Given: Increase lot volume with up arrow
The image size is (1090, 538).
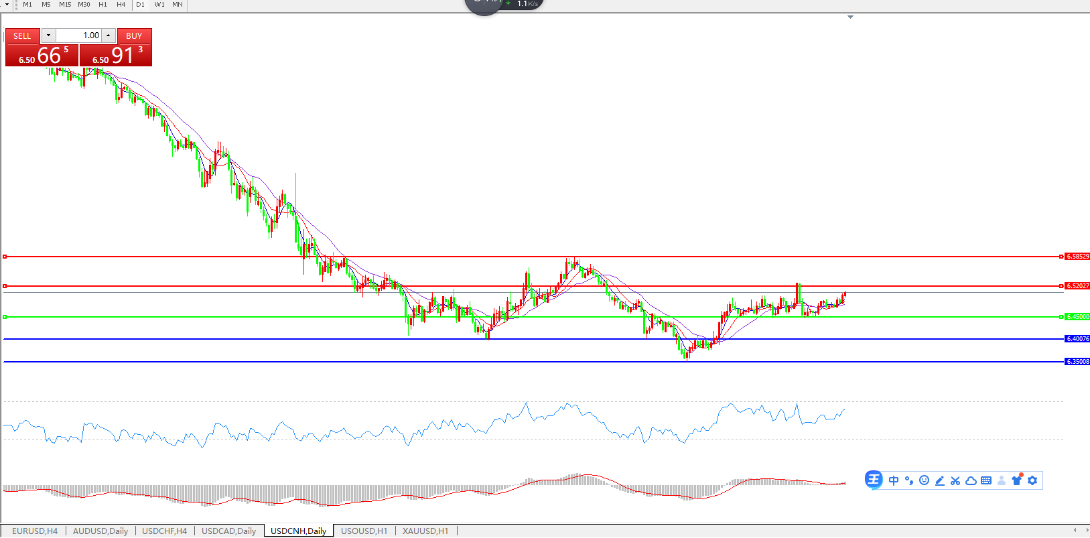Looking at the screenshot, I should pyautogui.click(x=109, y=36).
